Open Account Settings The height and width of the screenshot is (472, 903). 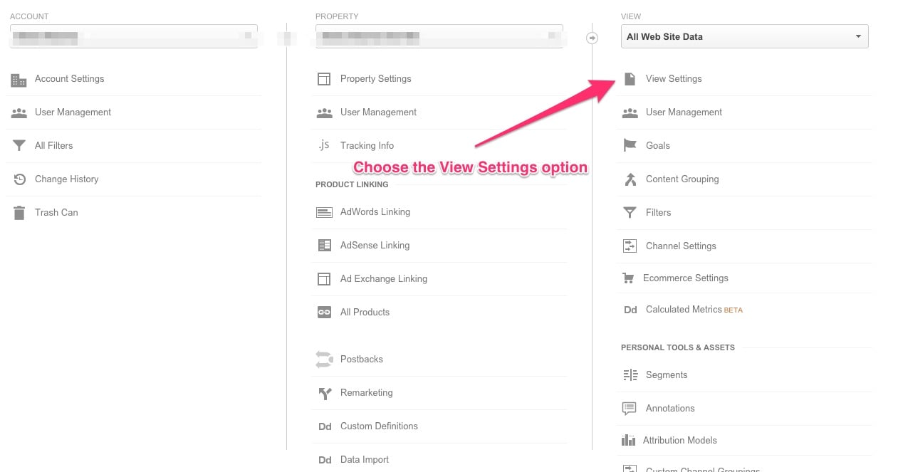tap(69, 79)
